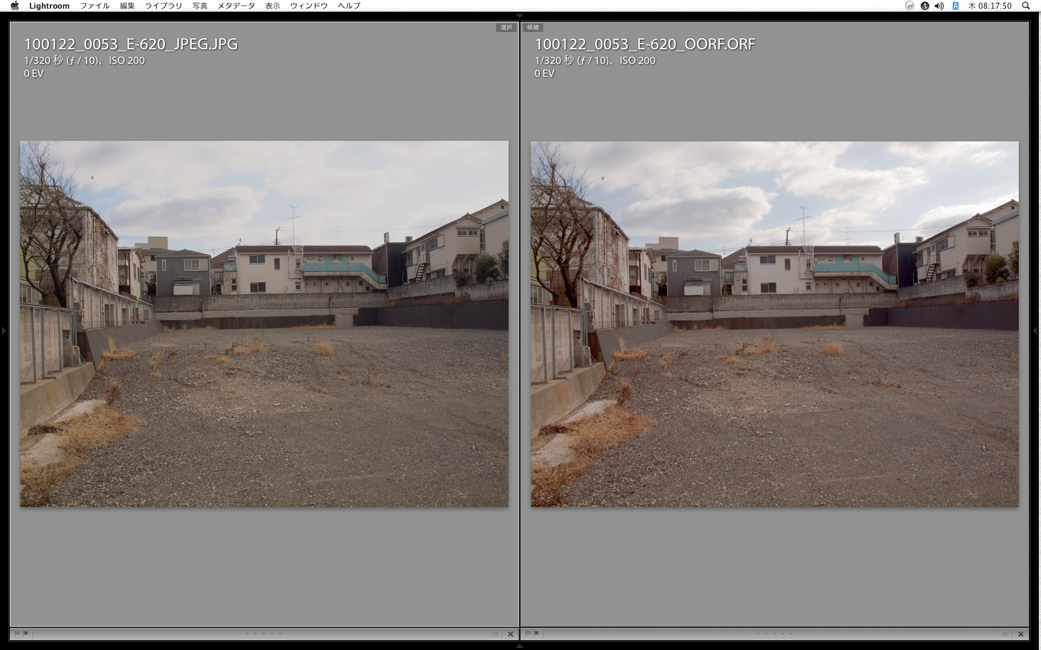Image resolution: width=1041 pixels, height=650 pixels.
Task: Click the 候補 label badge
Action: pyautogui.click(x=533, y=28)
